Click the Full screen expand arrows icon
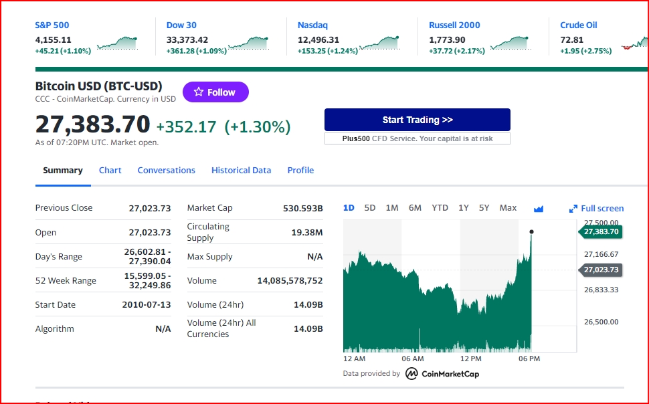649x404 pixels. pos(573,209)
